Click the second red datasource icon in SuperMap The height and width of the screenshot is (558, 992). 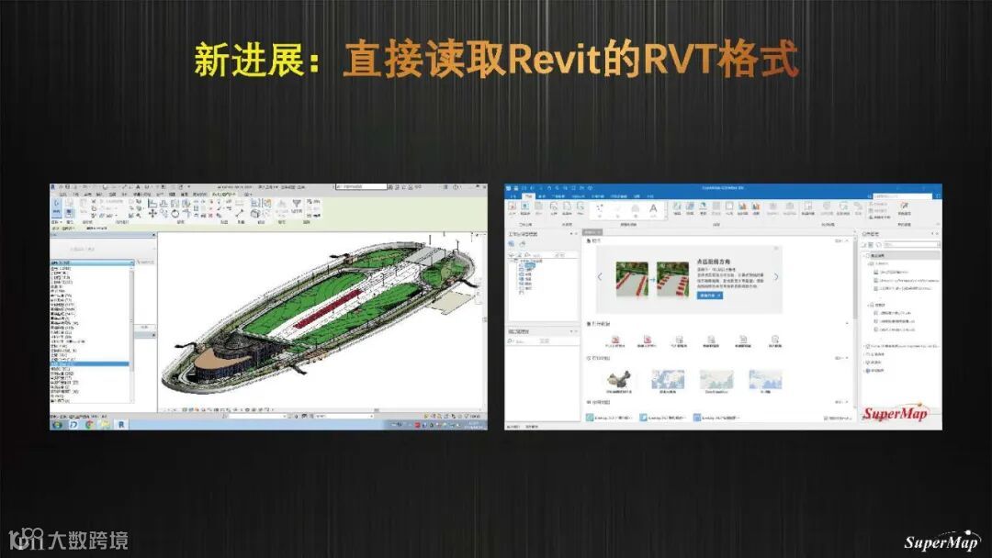tap(647, 340)
